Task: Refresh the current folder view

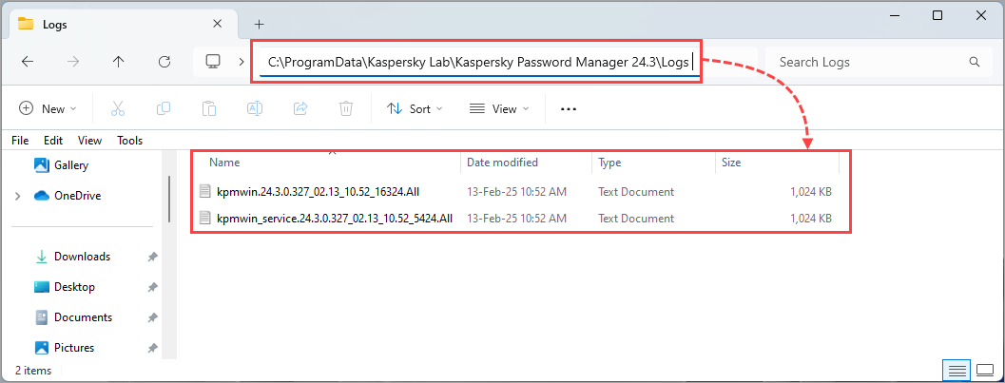Action: click(x=164, y=62)
